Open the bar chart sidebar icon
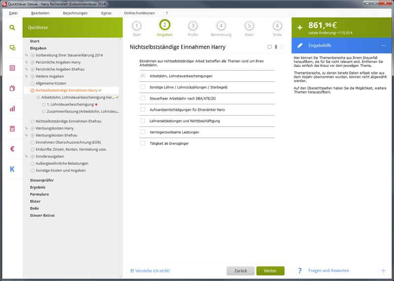394x281 pixels. point(12,108)
